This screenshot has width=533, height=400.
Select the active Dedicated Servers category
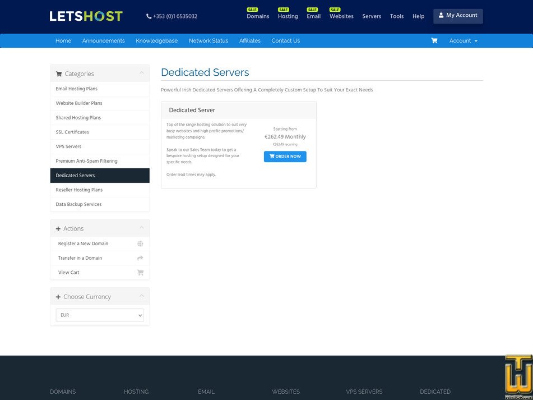(100, 176)
